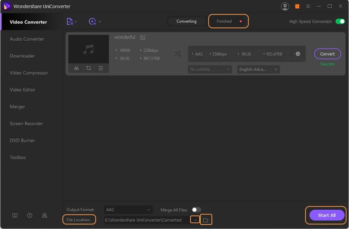Open the Screen Recorder section
The width and height of the screenshot is (349, 229).
26,124
